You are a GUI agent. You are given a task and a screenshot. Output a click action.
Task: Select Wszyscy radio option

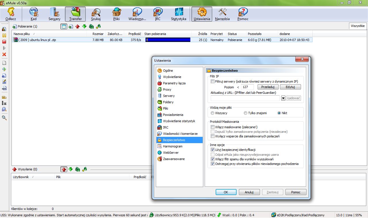pyautogui.click(x=212, y=113)
